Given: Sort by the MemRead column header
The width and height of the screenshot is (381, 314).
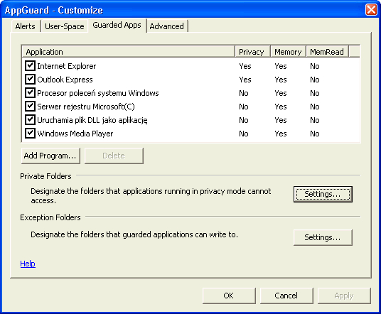Looking at the screenshot, I should (x=327, y=52).
